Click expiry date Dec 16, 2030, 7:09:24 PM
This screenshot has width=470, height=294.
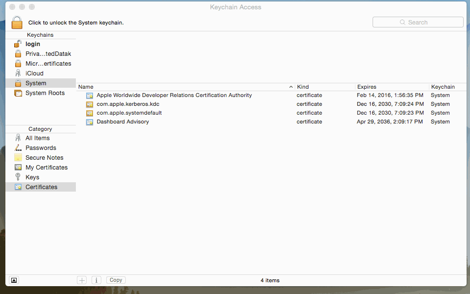pos(390,104)
